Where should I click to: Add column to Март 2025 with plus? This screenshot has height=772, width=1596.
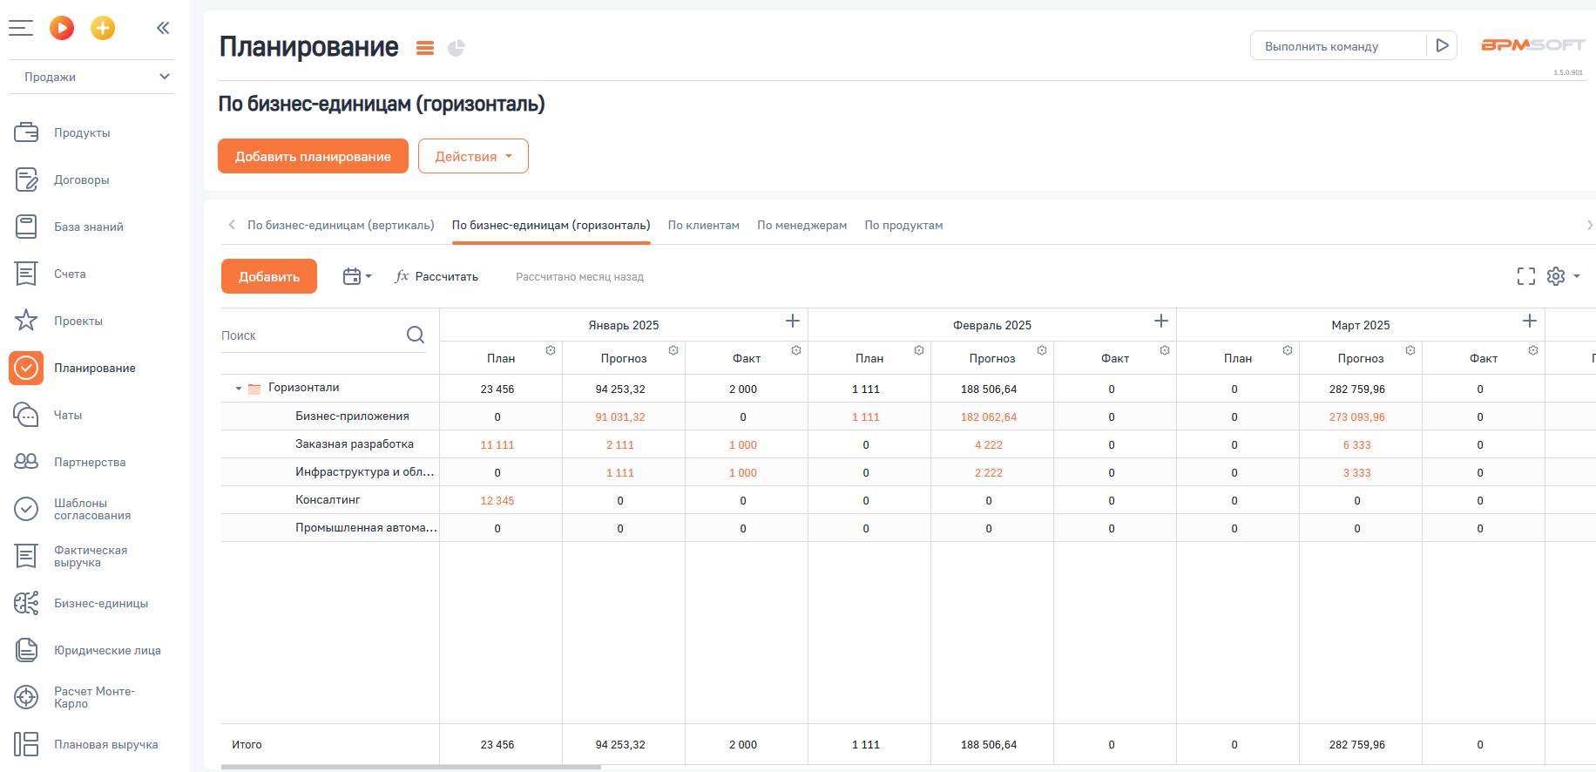point(1530,321)
